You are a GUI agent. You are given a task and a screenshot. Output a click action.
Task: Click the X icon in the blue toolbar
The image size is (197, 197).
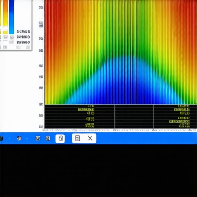coord(90,138)
